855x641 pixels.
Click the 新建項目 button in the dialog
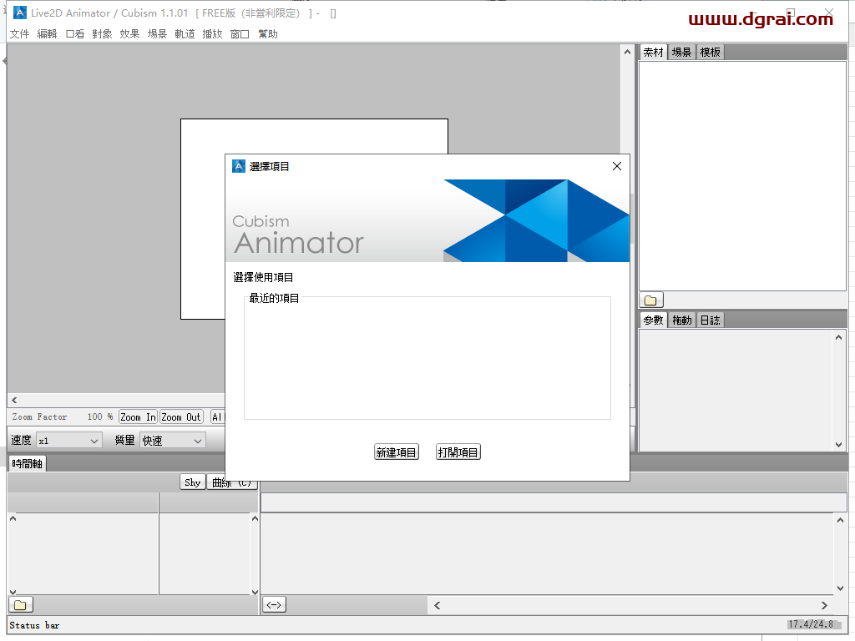pos(397,452)
